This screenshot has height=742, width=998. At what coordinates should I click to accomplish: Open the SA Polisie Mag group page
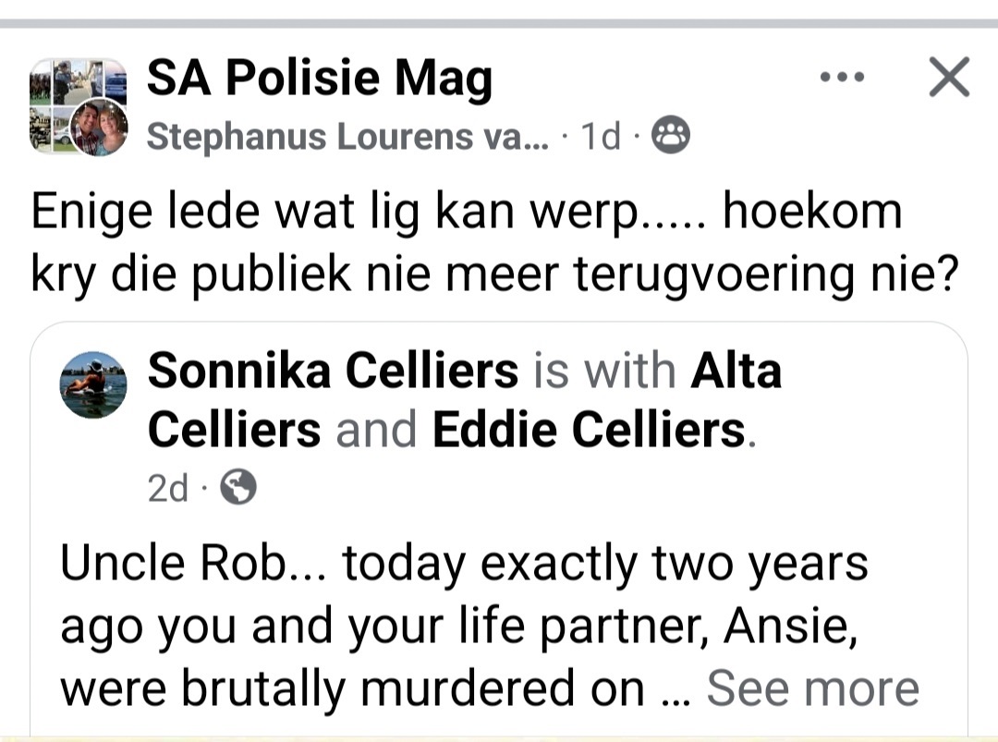(320, 79)
